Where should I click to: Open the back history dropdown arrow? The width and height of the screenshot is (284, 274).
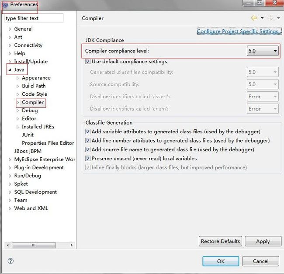tap(262, 18)
